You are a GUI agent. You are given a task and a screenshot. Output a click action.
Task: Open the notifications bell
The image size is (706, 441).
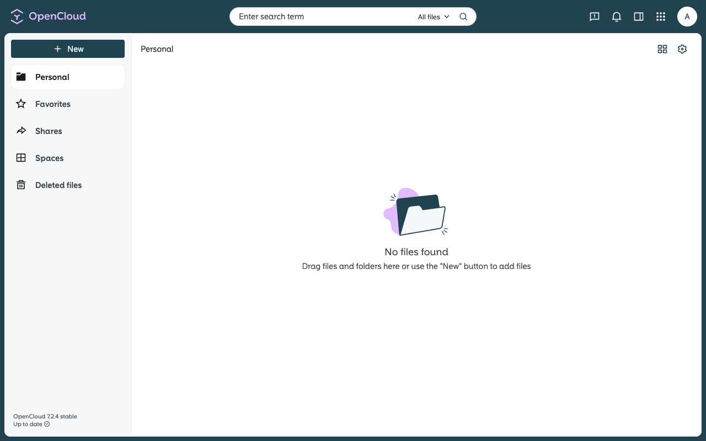tap(617, 17)
